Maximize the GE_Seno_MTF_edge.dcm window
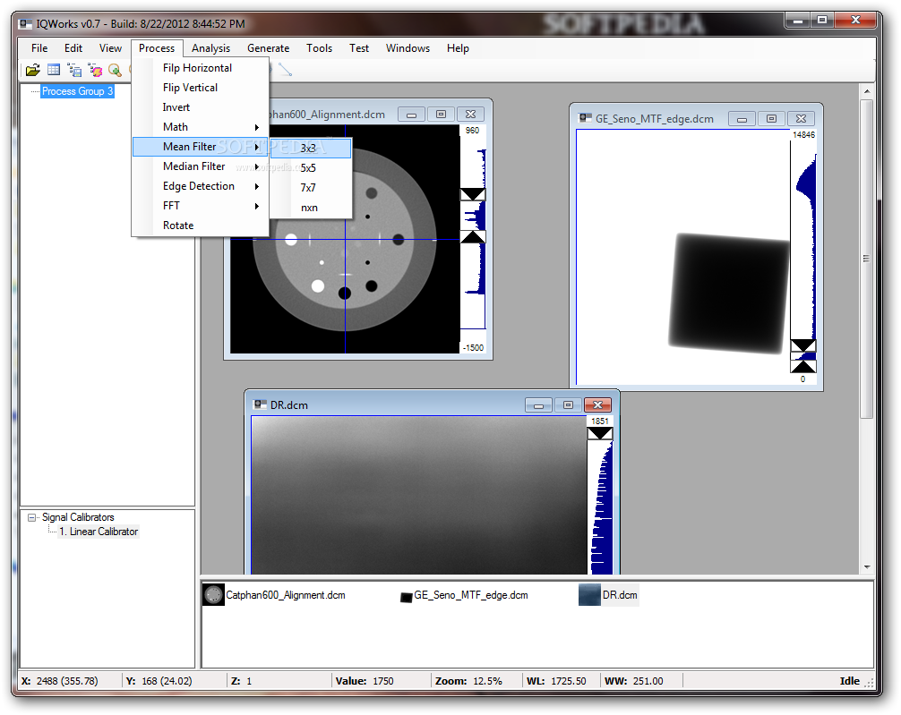Screen dimensions: 901x715 (771, 118)
